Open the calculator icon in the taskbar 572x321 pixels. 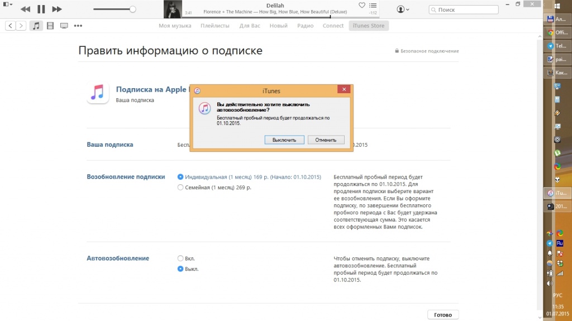click(x=557, y=99)
